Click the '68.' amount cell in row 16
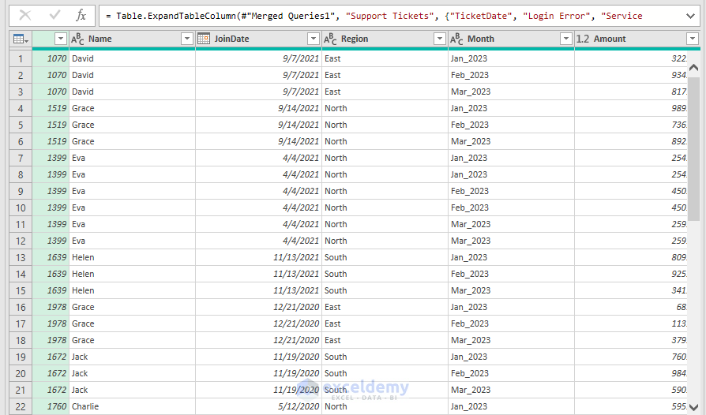 631,307
